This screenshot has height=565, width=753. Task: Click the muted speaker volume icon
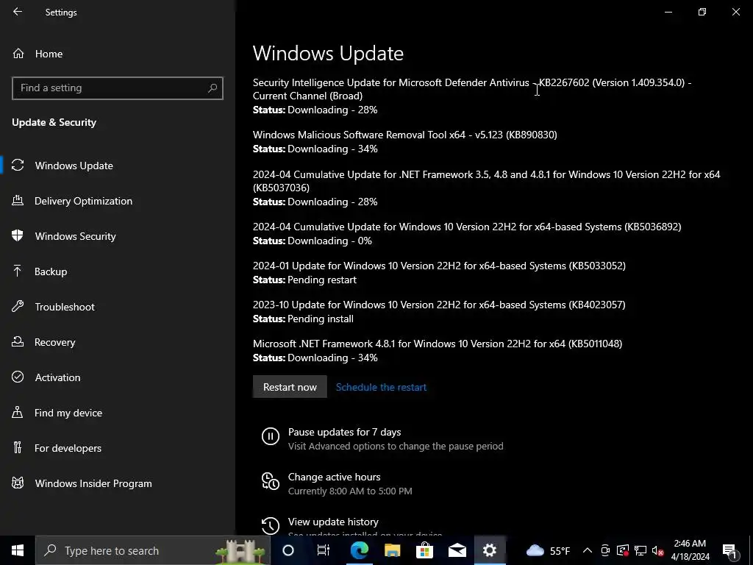coord(658,550)
